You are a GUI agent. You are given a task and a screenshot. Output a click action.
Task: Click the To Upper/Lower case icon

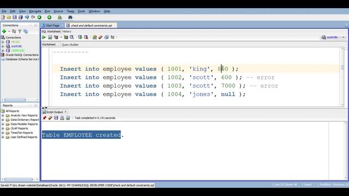112,38
